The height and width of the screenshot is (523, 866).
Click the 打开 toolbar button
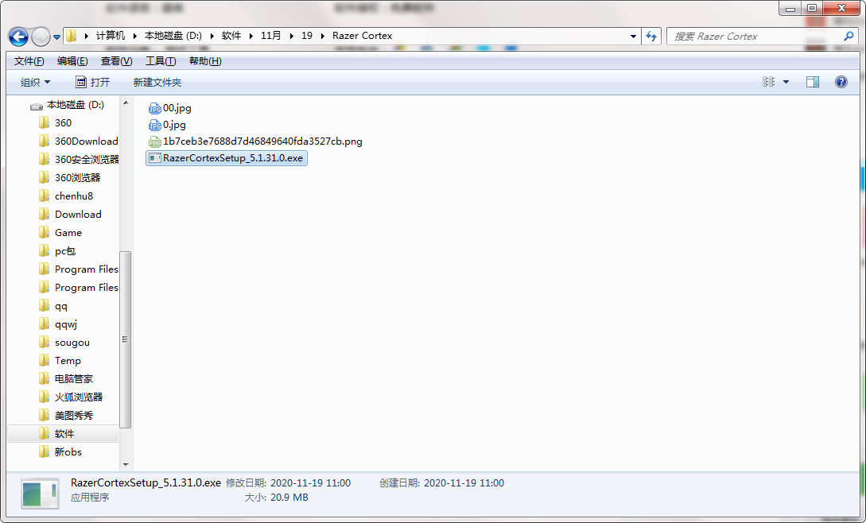92,83
